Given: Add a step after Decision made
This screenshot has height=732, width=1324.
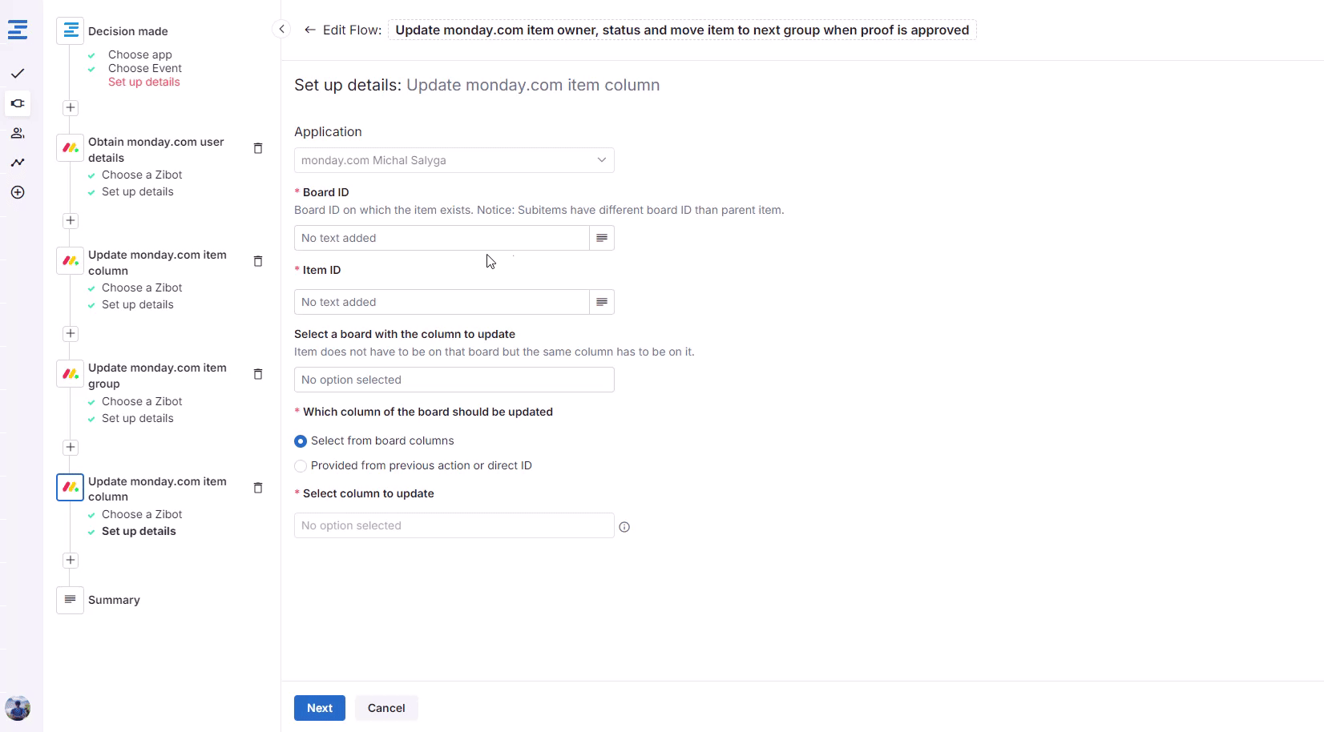Looking at the screenshot, I should (x=71, y=107).
